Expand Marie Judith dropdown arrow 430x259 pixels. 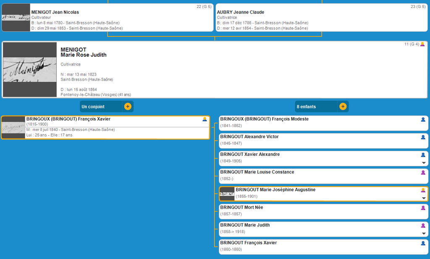click(x=423, y=233)
